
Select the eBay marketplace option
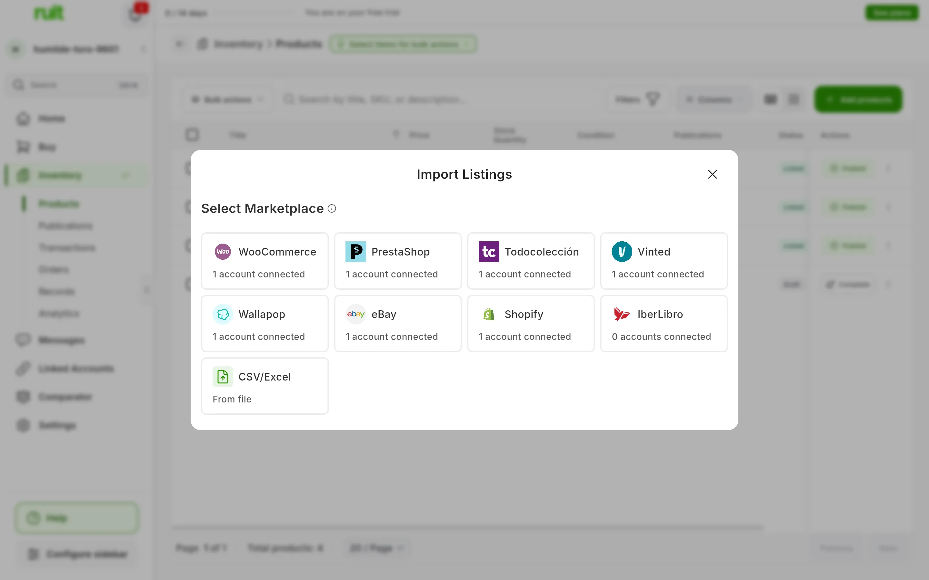click(x=398, y=324)
